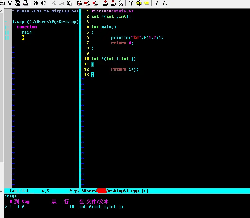Click the Find Help search icon

(x=164, y=3)
